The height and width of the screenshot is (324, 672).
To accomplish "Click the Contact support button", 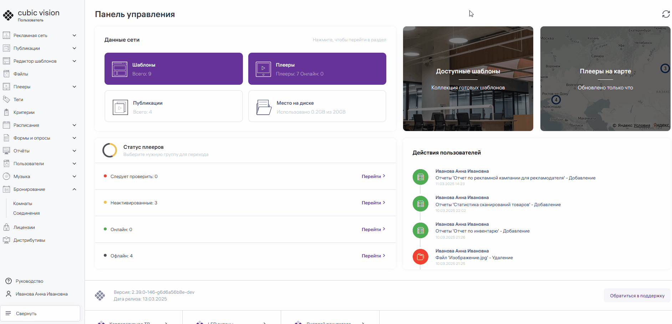I will tap(637, 296).
